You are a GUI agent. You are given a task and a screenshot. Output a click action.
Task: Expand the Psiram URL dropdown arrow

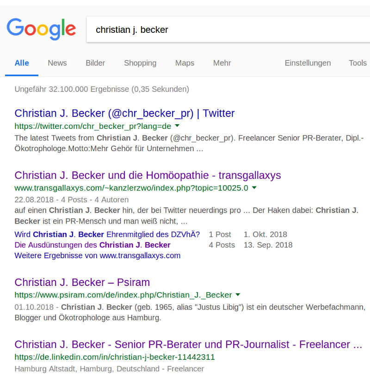[x=238, y=295]
